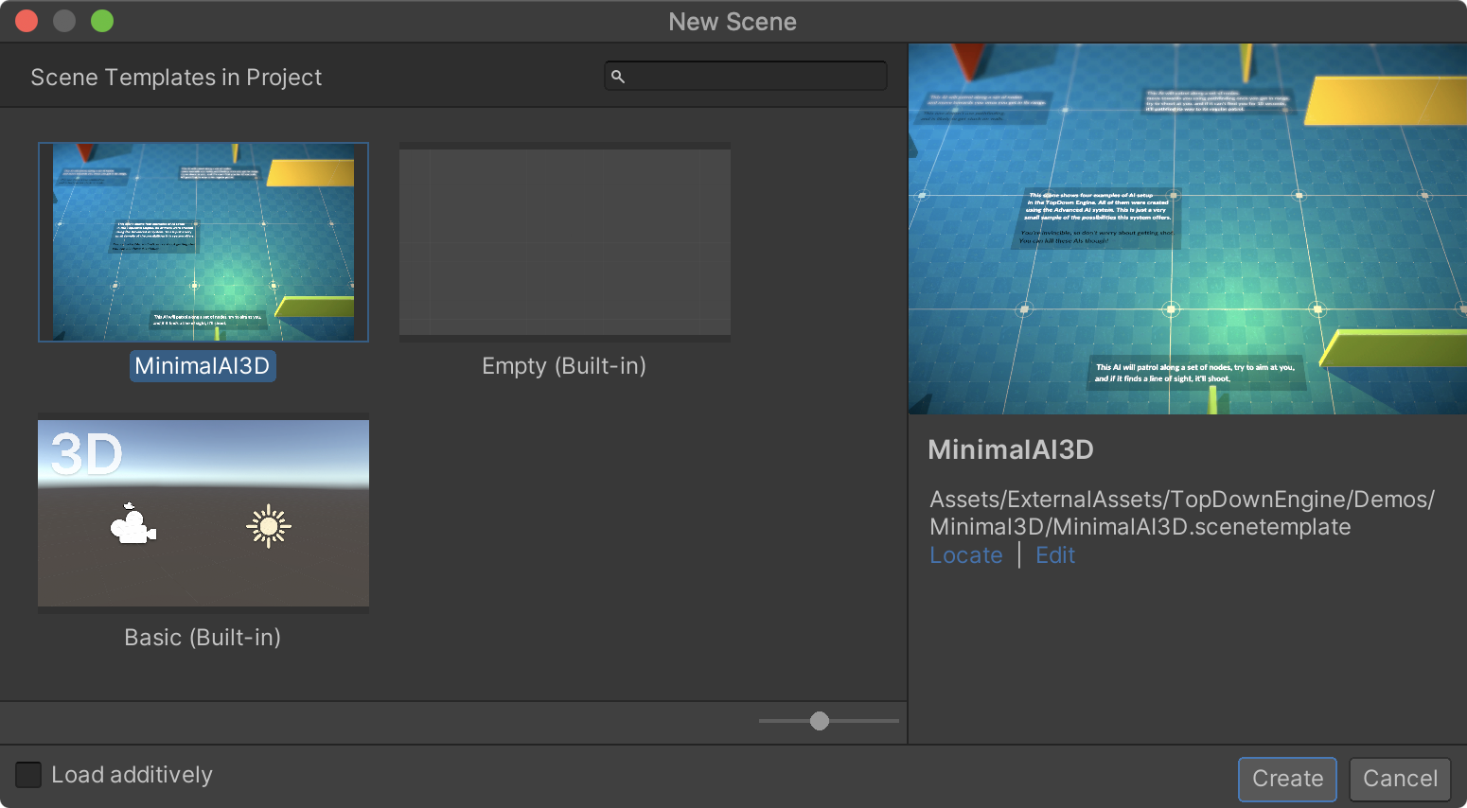1467x808 pixels.
Task: Focus the scene template search field
Action: pos(746,76)
